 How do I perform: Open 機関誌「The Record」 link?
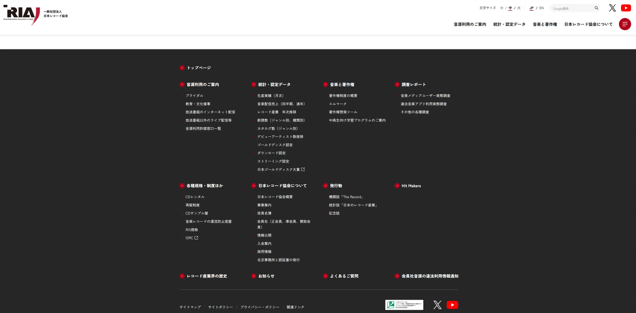point(346,197)
